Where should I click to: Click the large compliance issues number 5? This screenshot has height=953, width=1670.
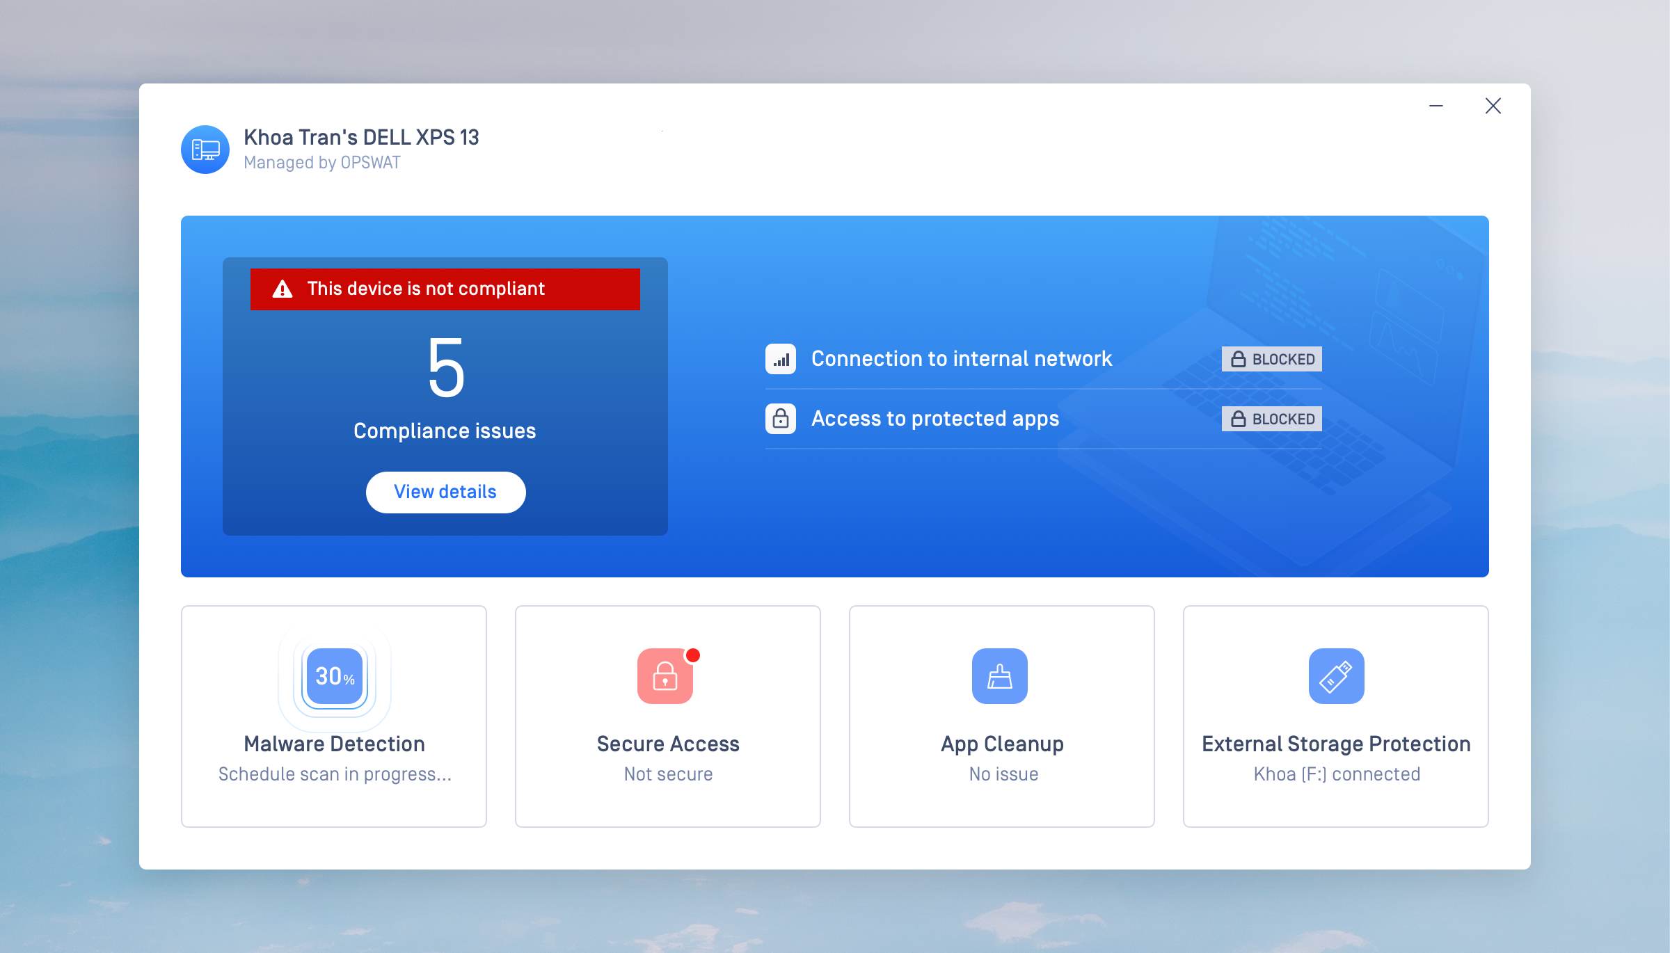click(x=445, y=369)
